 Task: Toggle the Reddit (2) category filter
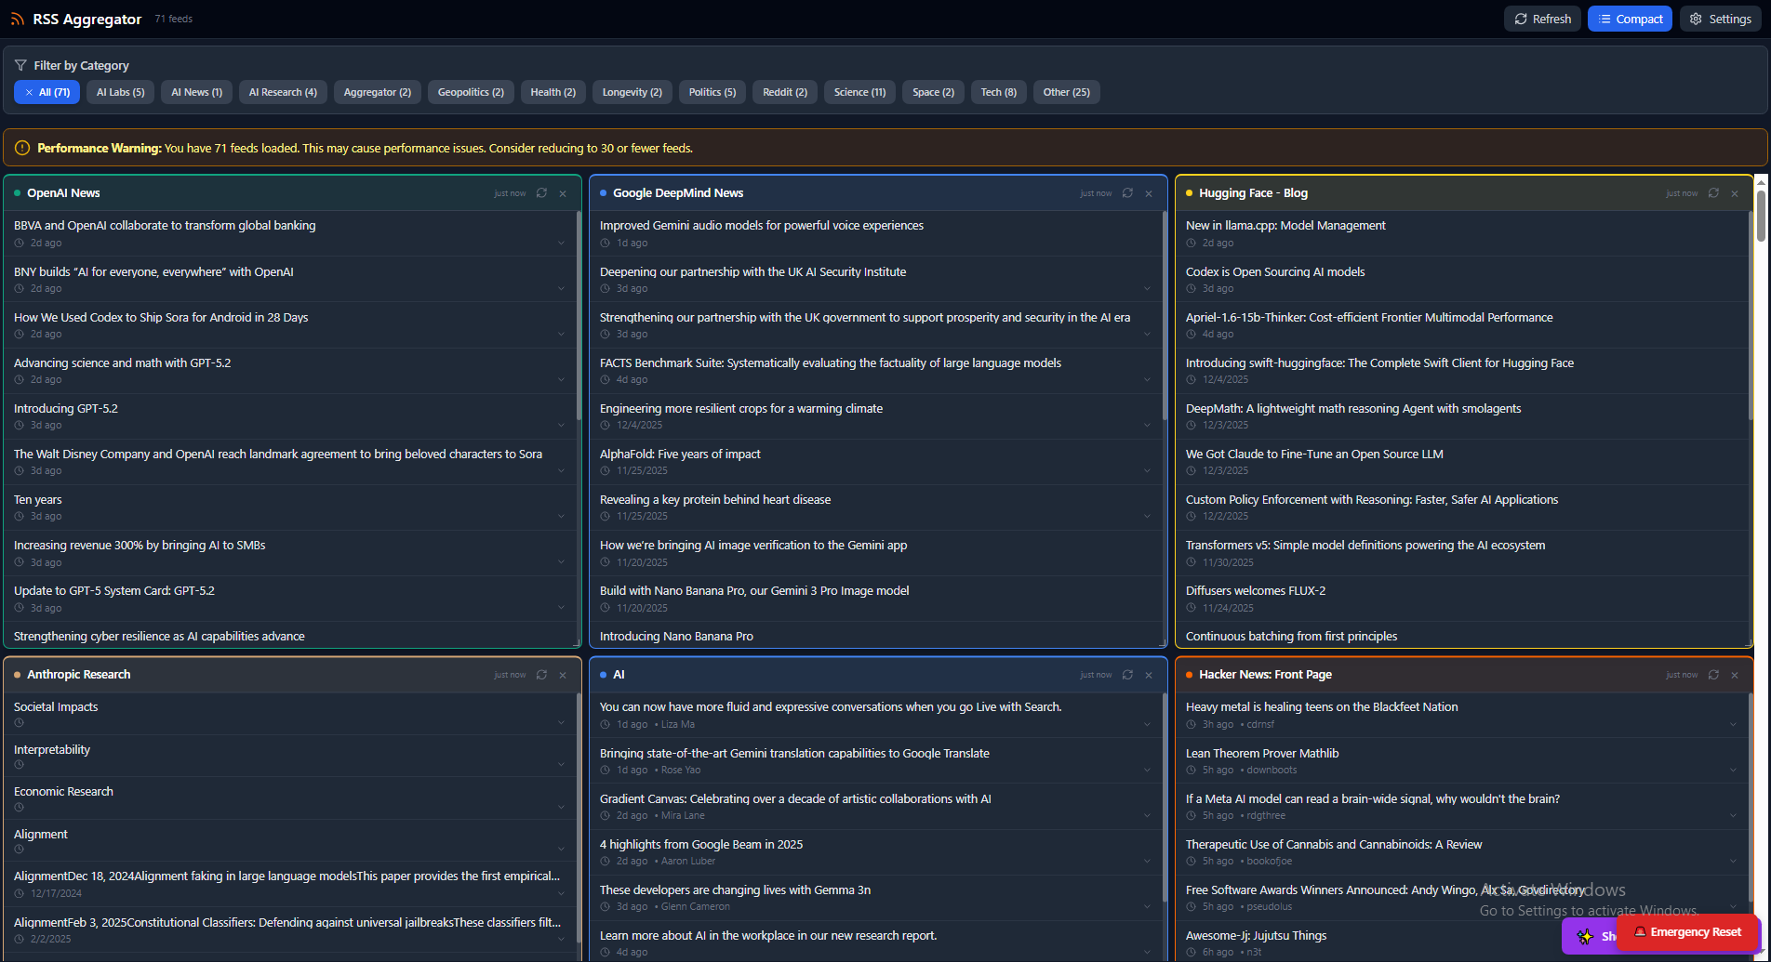coord(783,91)
